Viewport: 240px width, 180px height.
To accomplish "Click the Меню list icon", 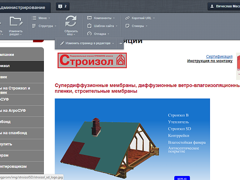I will point(34,18).
